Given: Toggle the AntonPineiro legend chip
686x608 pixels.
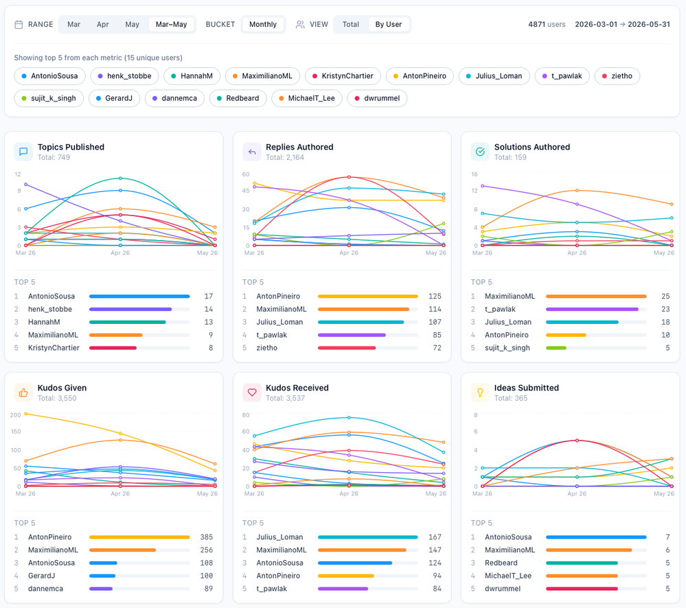Looking at the screenshot, I should click(x=420, y=76).
